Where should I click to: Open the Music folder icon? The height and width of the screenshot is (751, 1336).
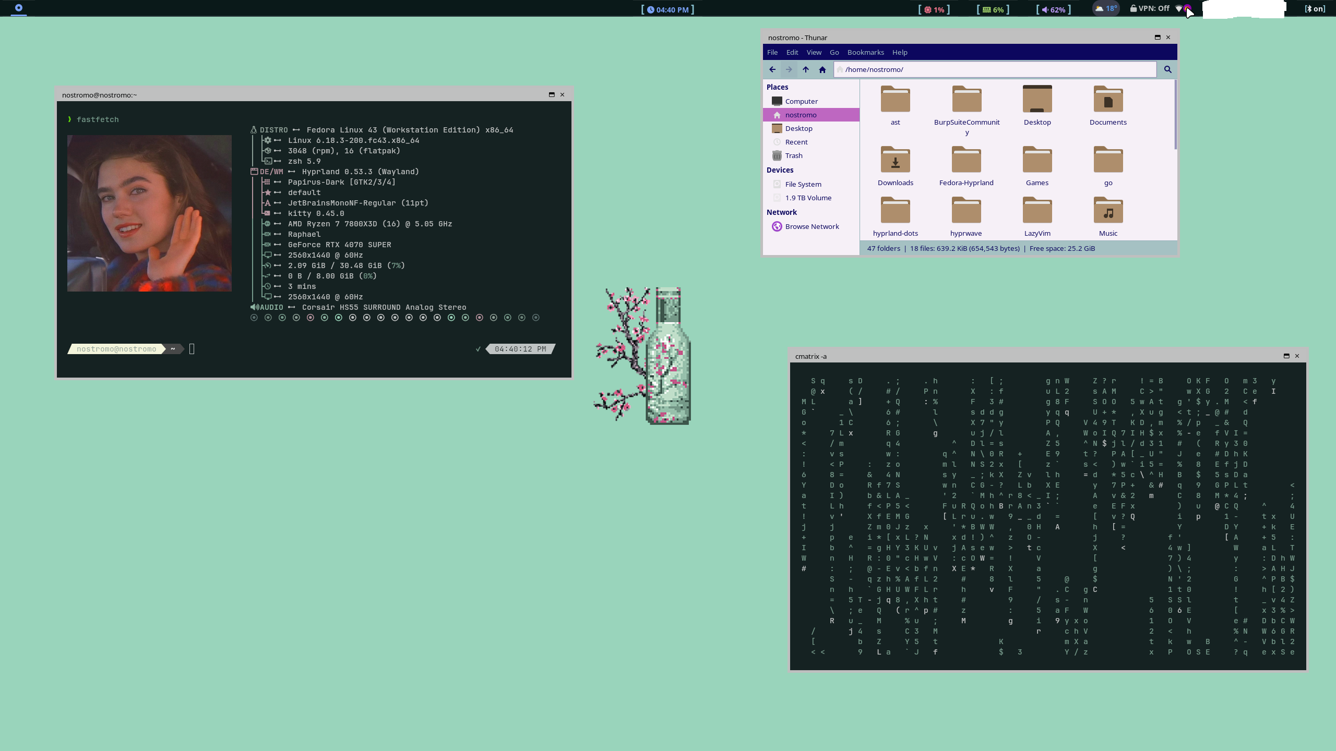tap(1108, 210)
